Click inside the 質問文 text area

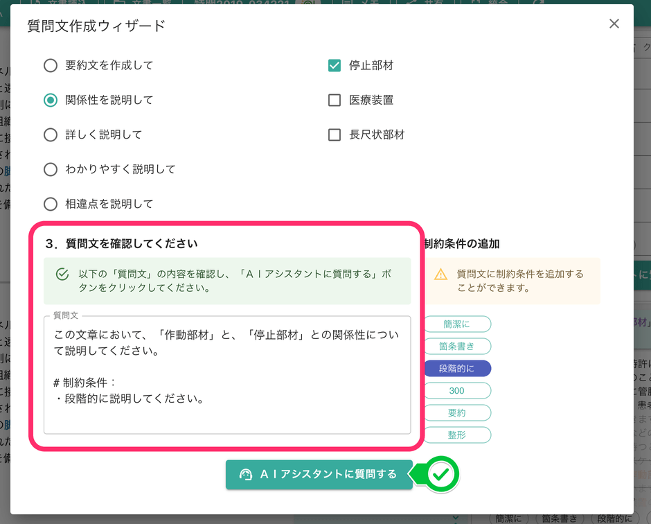[229, 374]
